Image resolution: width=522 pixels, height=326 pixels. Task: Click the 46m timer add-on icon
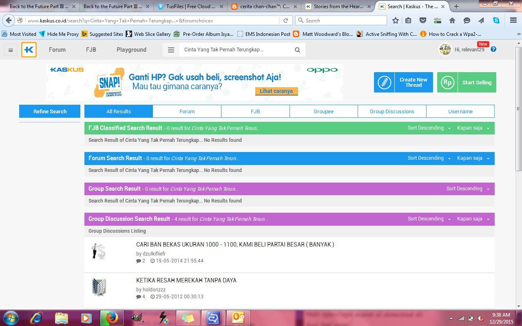click(x=437, y=20)
